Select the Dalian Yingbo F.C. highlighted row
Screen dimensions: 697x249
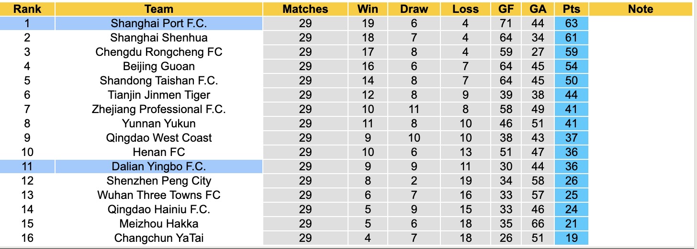pyautogui.click(x=159, y=166)
